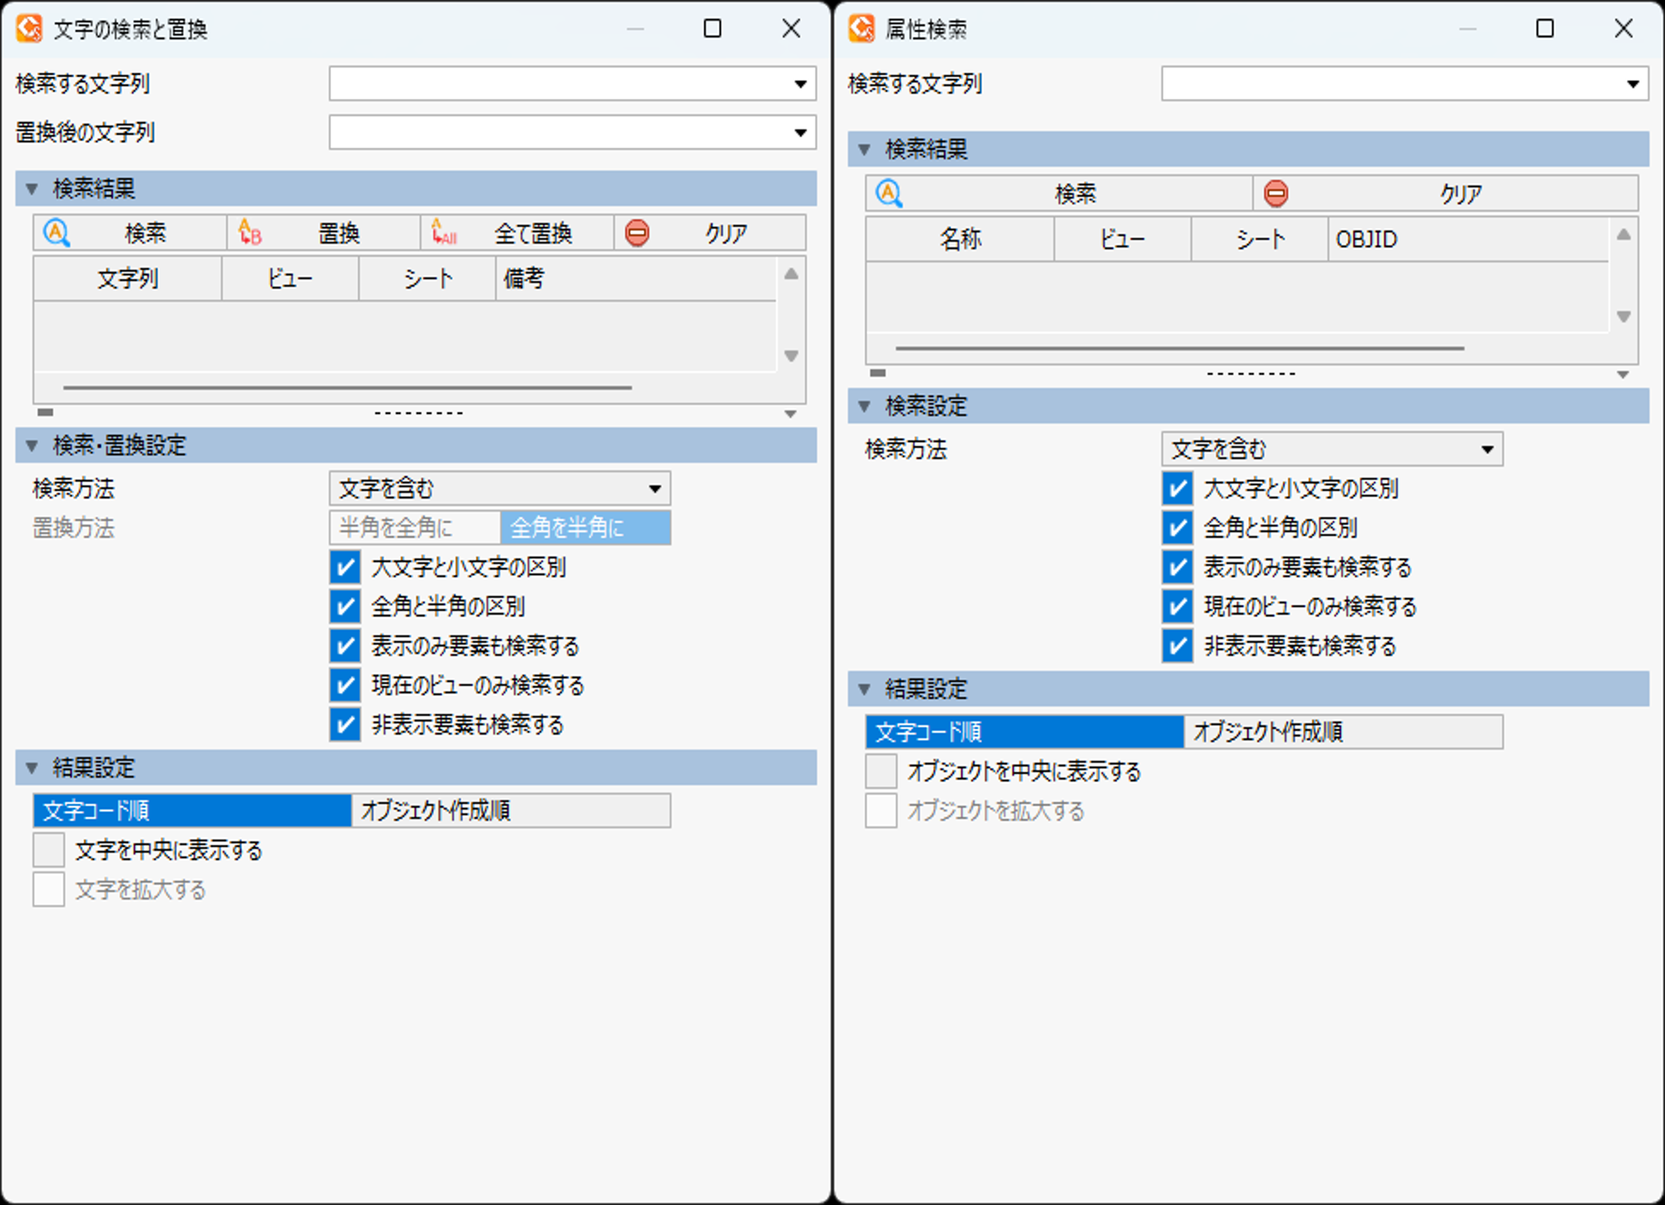1665x1205 pixels.
Task: Uncheck 非表示要素も検索する in 属性検索
Action: 1177,646
